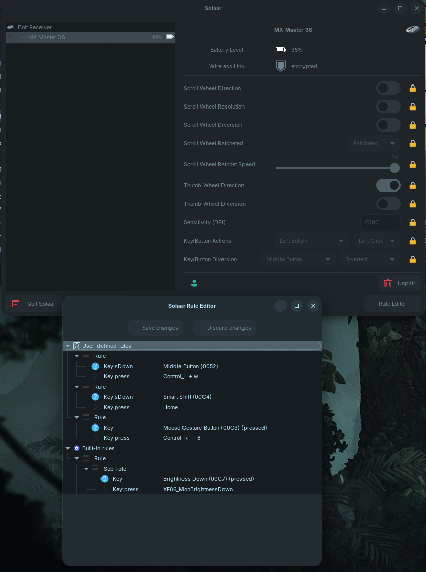Viewport: 426px width, 572px height.
Task: Click the question mark icon for Brightness Down Key
Action: (105, 479)
